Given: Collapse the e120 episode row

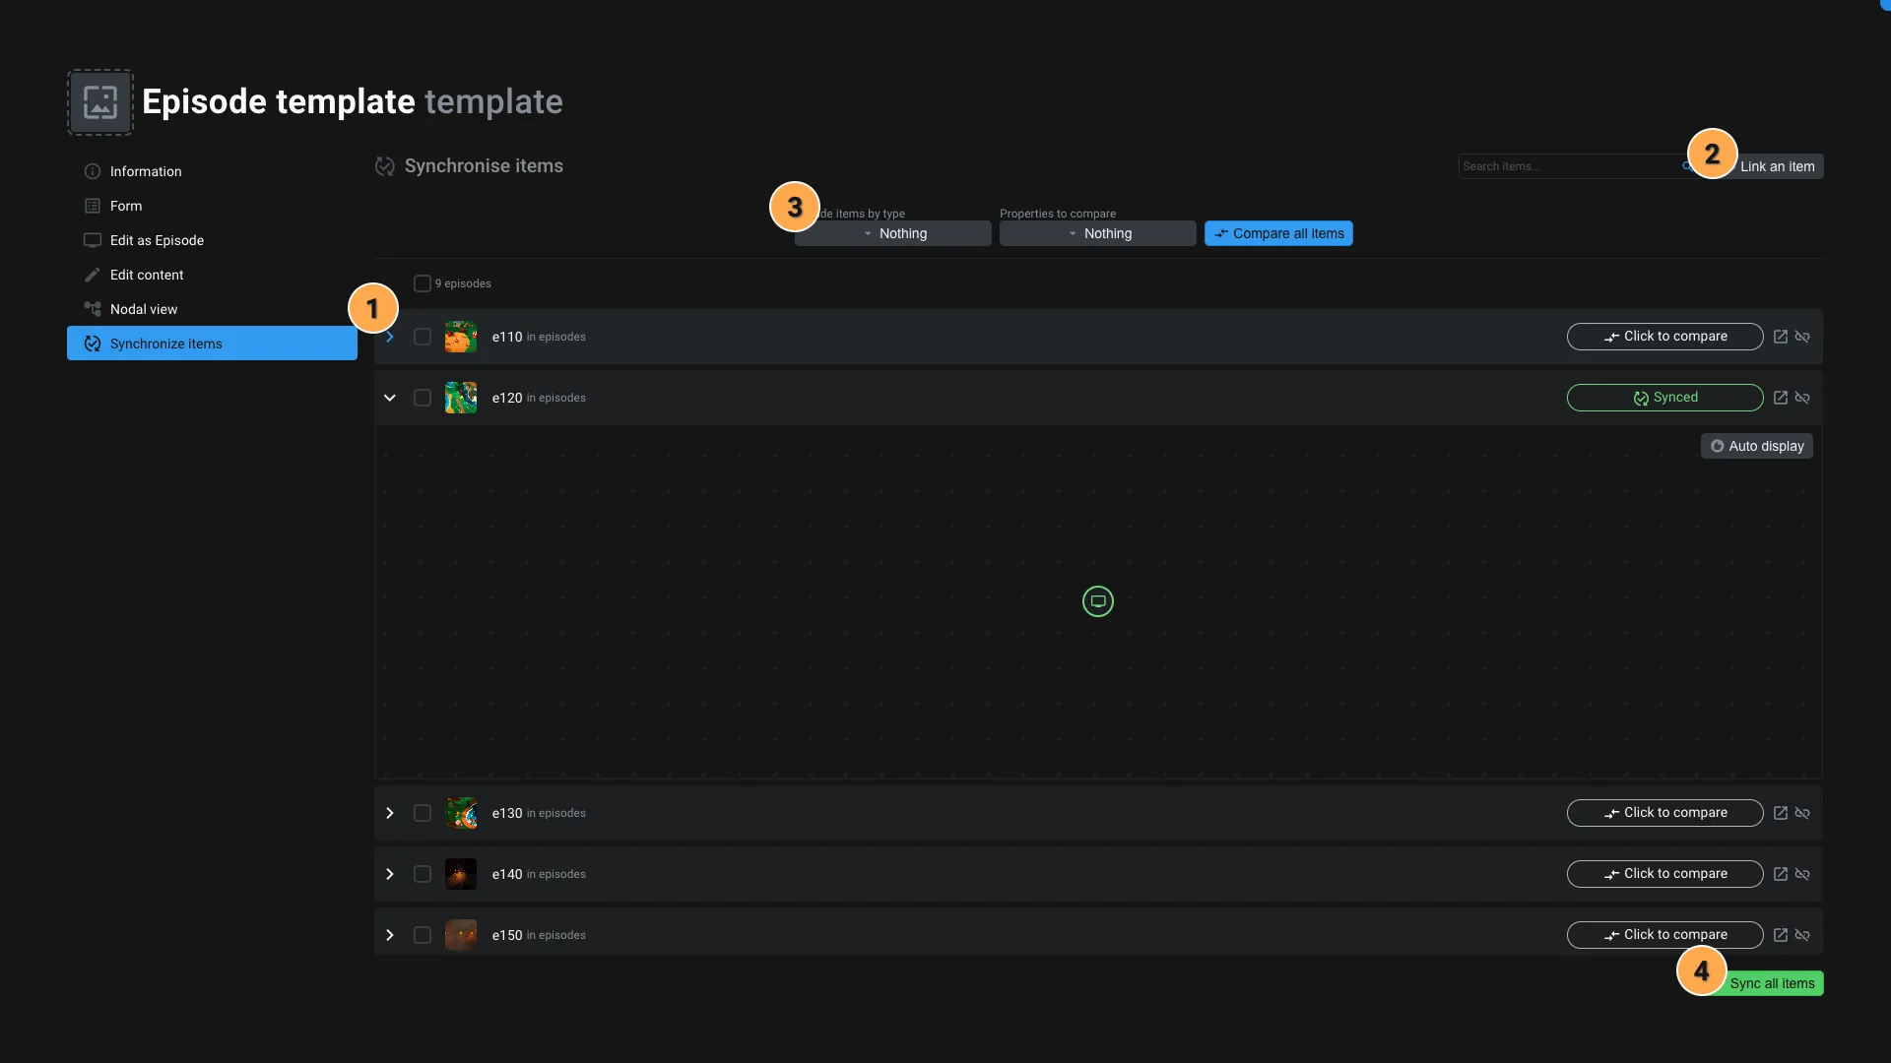Looking at the screenshot, I should coord(390,398).
